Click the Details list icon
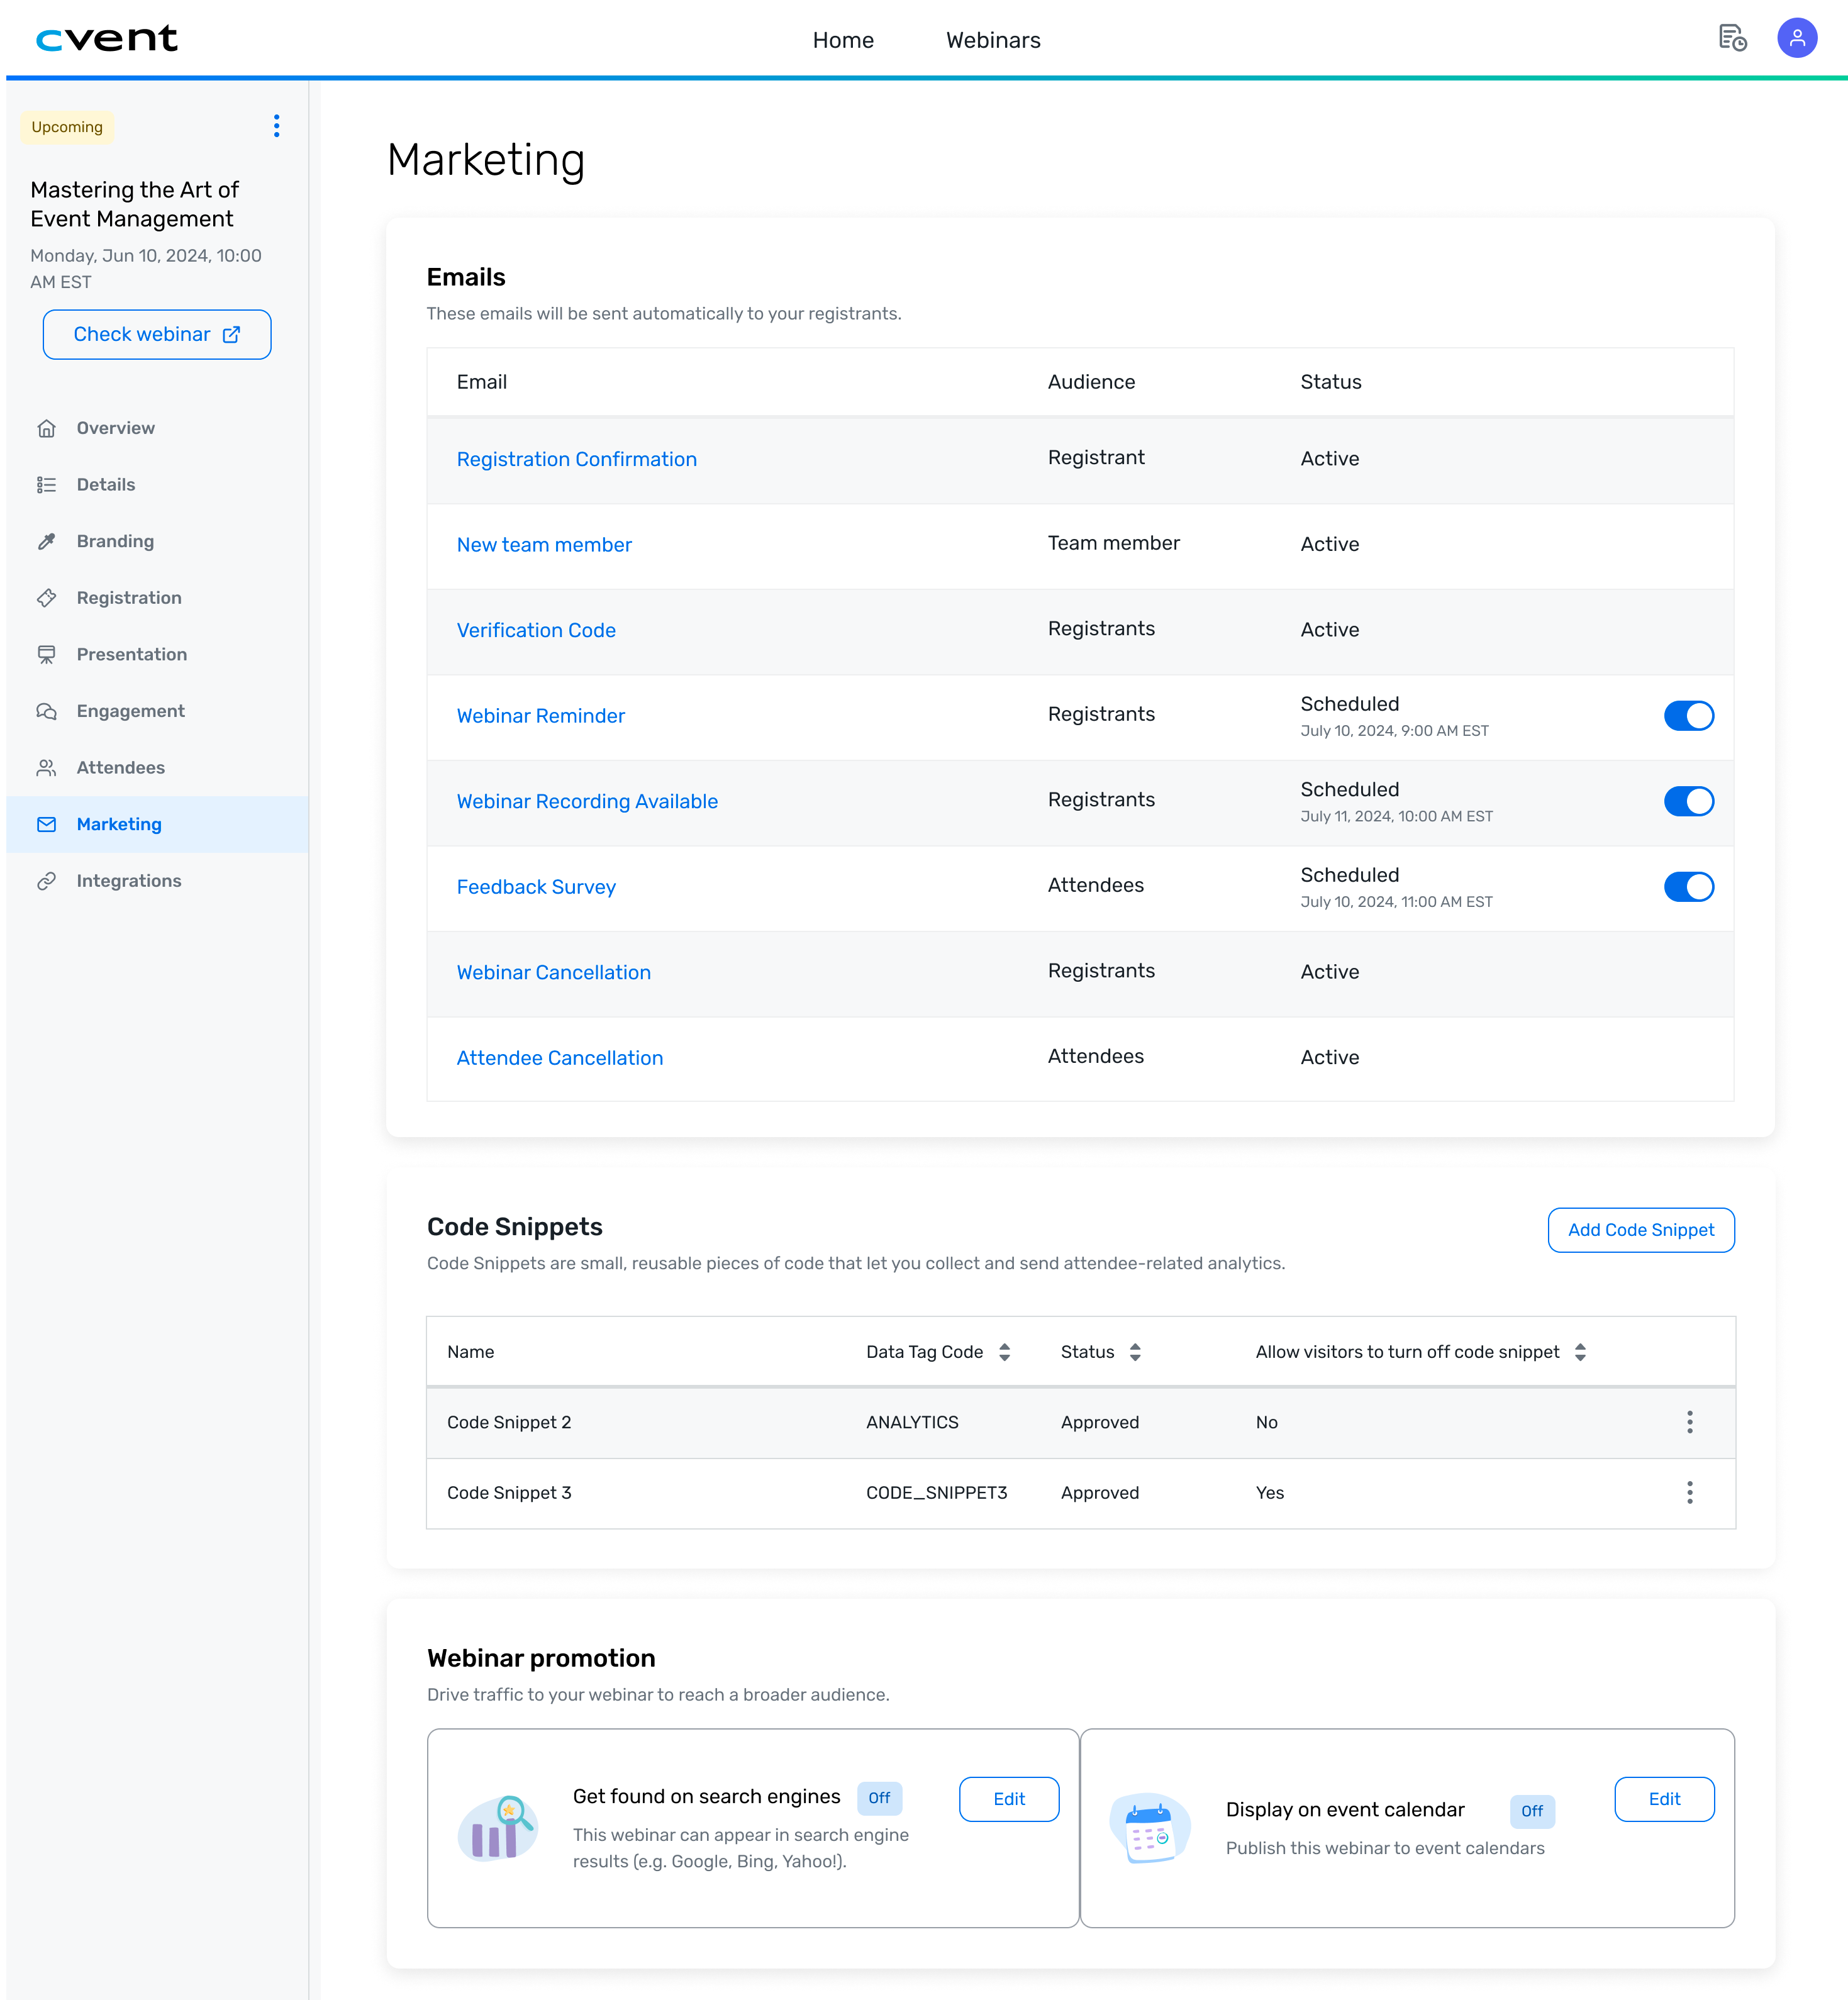1848x2000 pixels. (x=46, y=485)
